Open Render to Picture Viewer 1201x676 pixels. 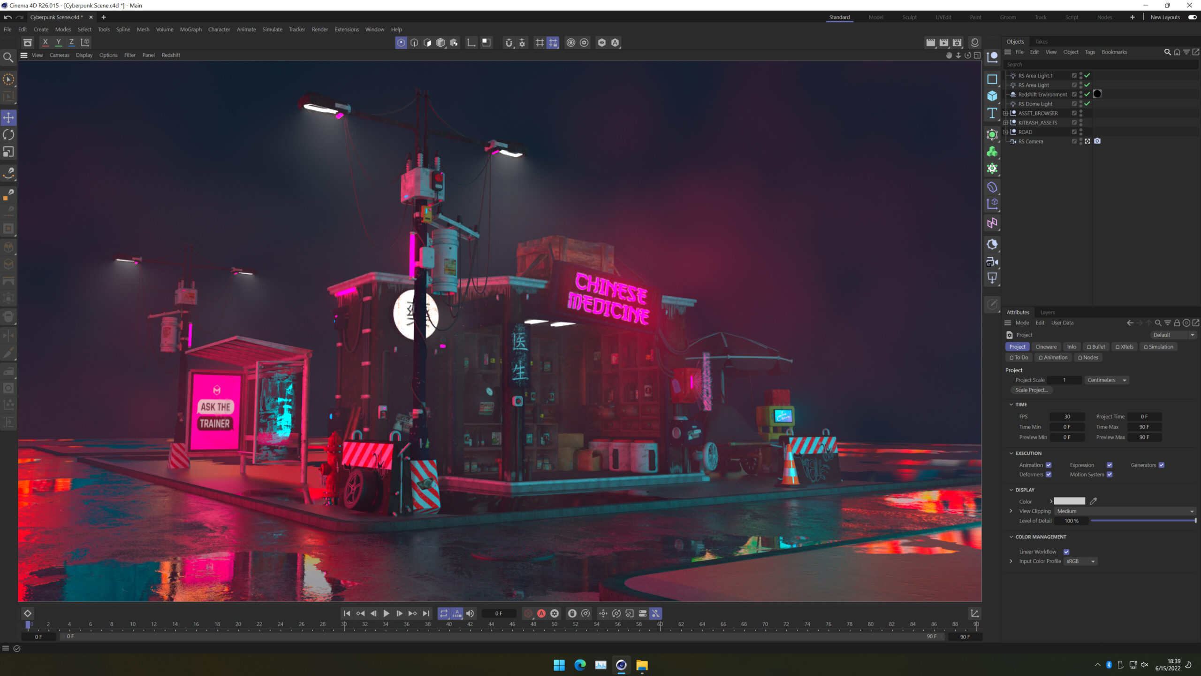pos(943,43)
